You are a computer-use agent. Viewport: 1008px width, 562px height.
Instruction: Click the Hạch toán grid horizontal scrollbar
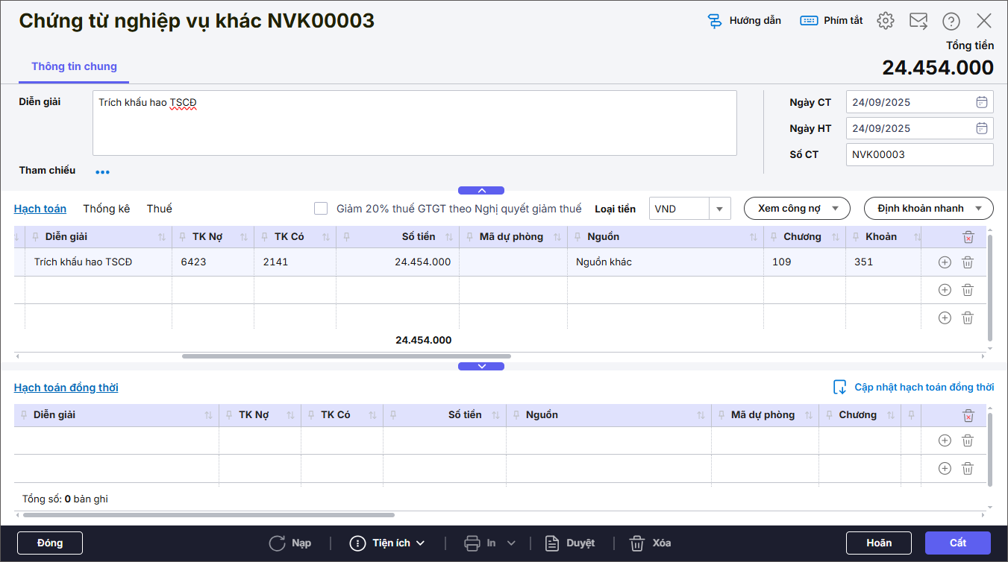pos(346,356)
